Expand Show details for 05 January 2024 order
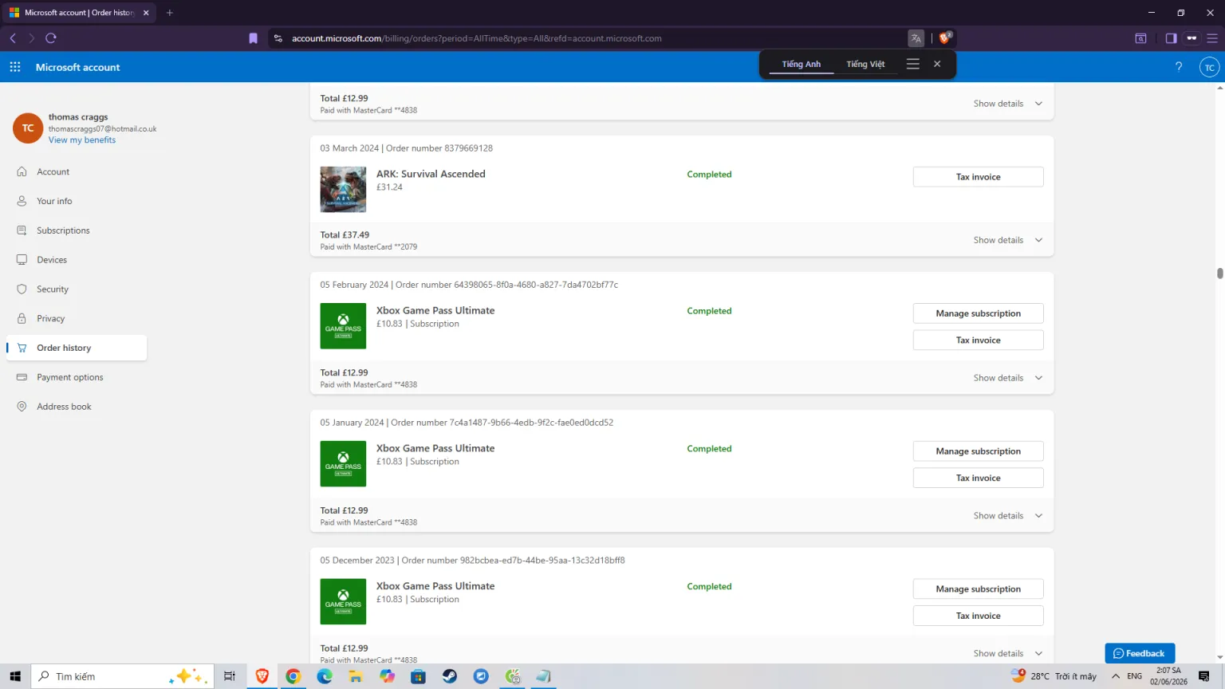The image size is (1225, 689). [x=1008, y=516]
